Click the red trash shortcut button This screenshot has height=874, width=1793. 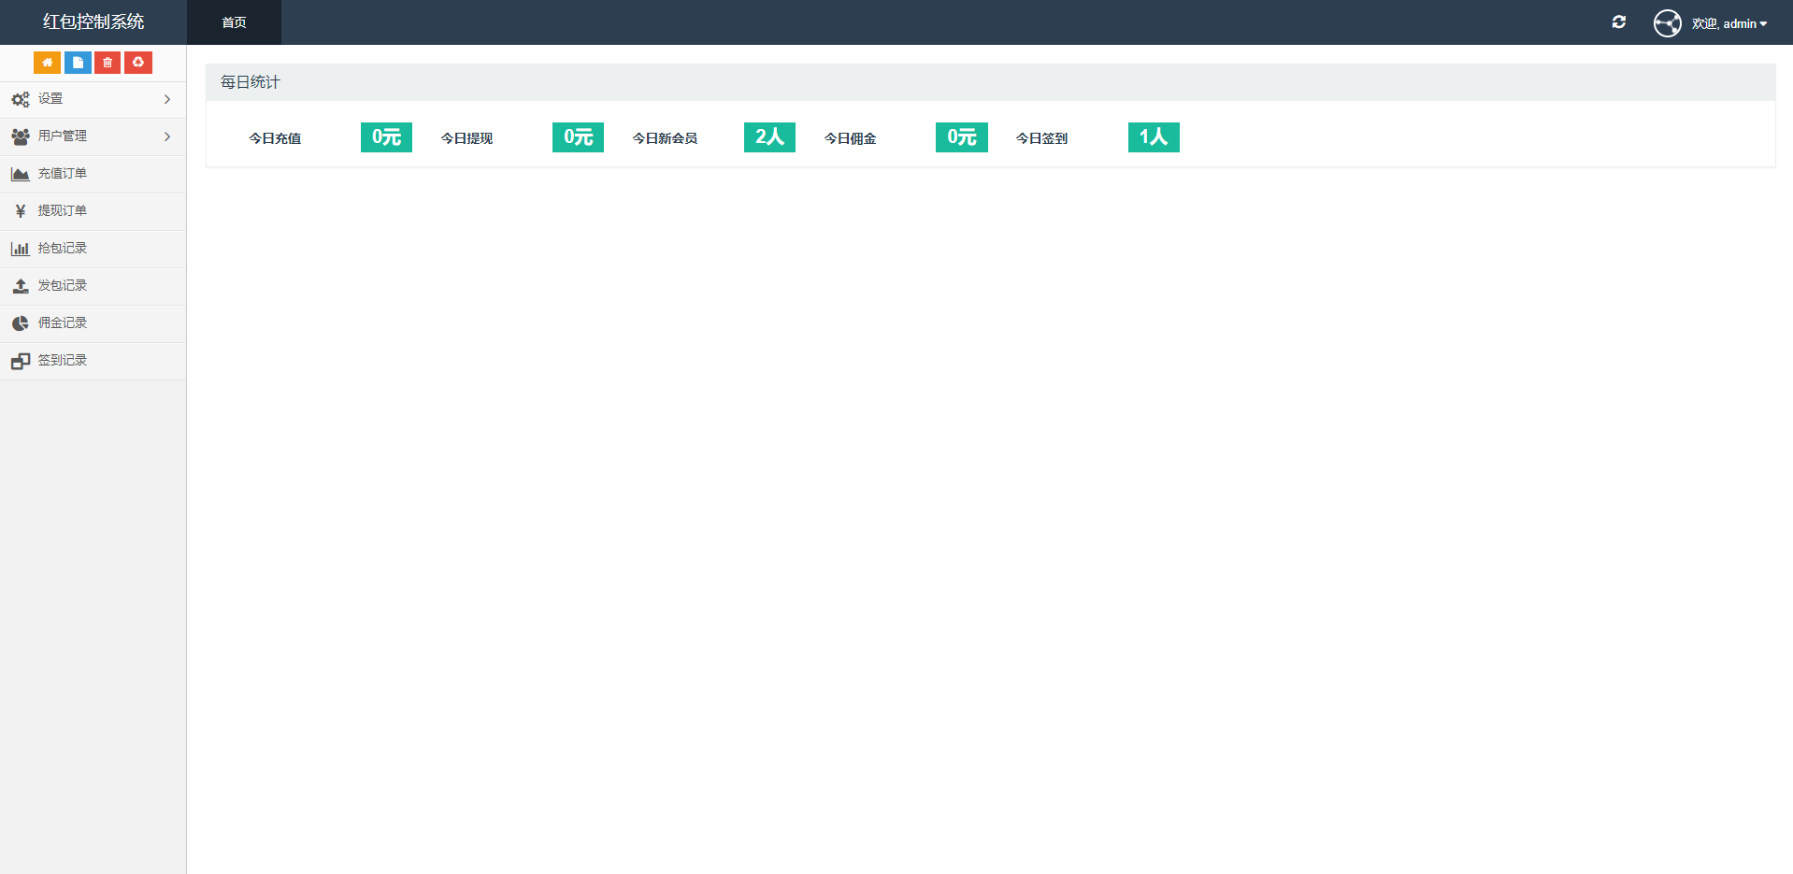[108, 63]
